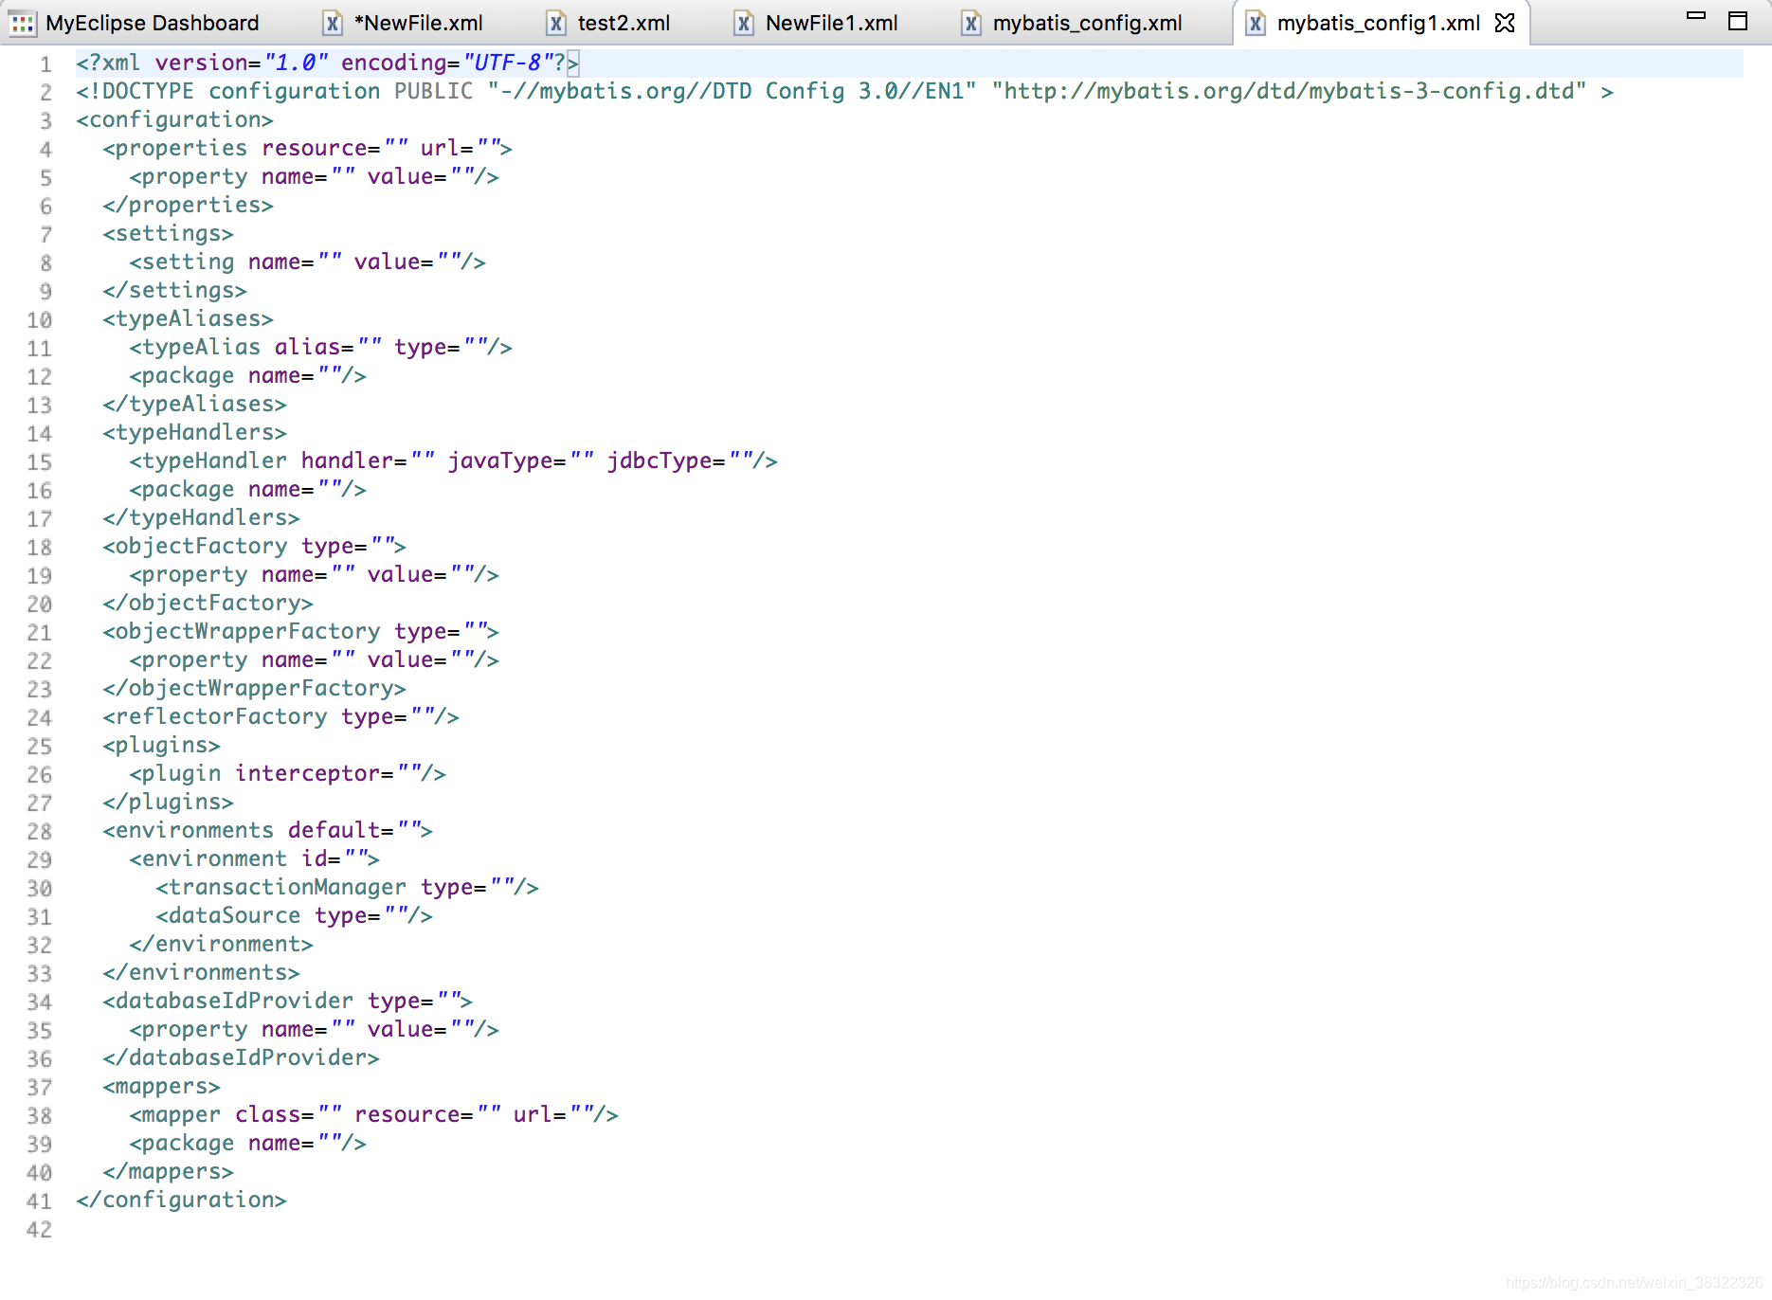Click the MyEclipse Dashboard tab icon
The height and width of the screenshot is (1300, 1772).
click(23, 23)
